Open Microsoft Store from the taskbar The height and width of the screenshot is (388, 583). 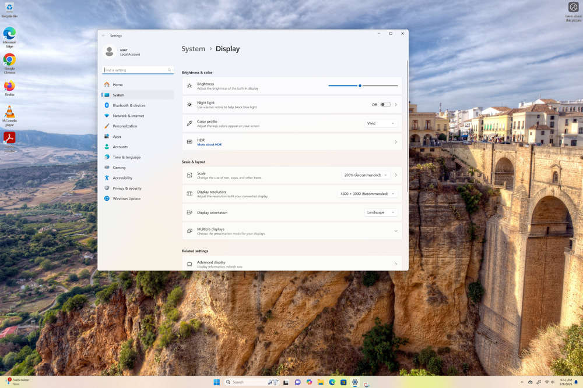pyautogui.click(x=343, y=382)
